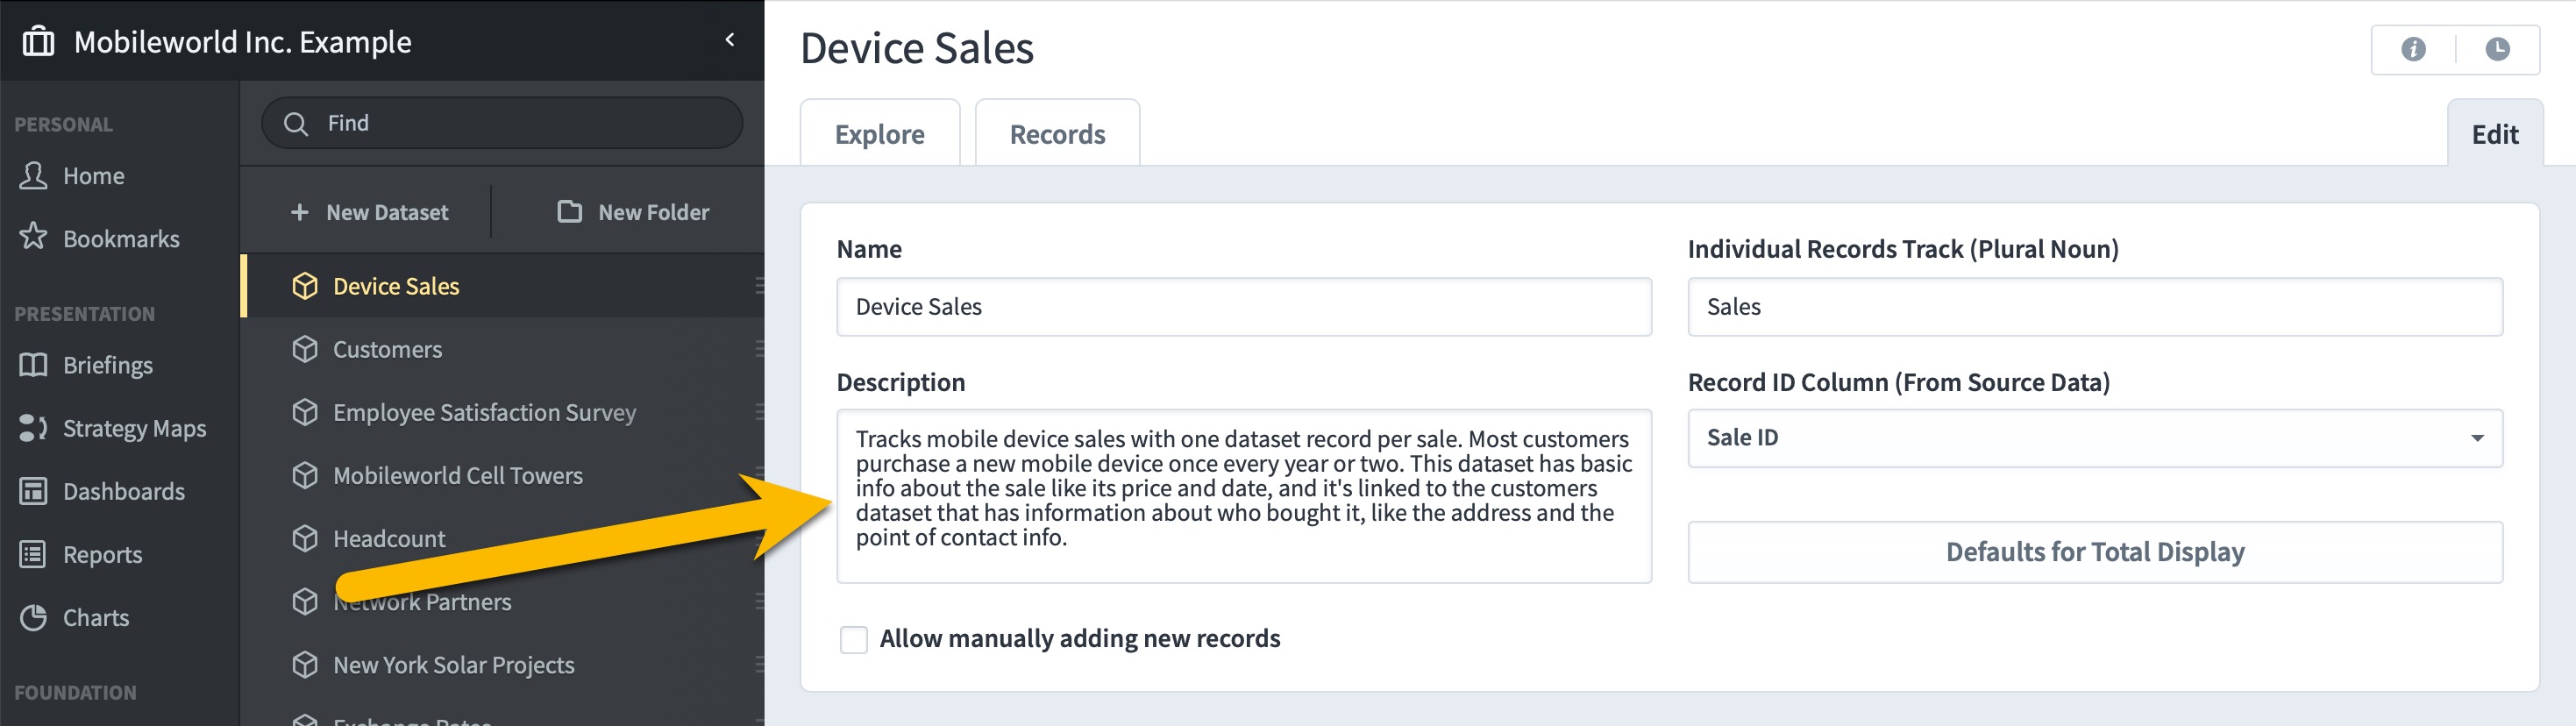The image size is (2576, 726).
Task: Collapse the sidebar with chevron arrow
Action: coord(730,40)
